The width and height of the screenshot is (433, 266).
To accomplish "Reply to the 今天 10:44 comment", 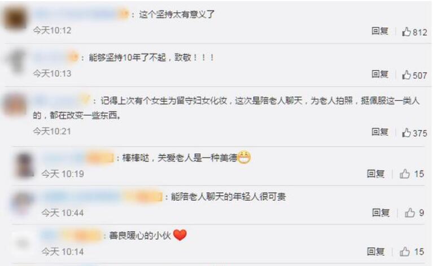I will 381,212.
